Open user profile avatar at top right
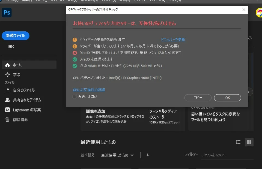 pyautogui.click(x=259, y=13)
